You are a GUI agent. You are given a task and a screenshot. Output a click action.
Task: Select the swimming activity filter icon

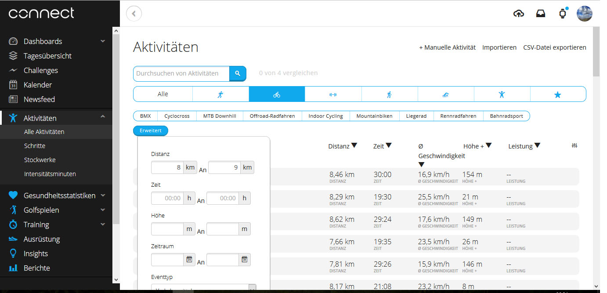446,94
